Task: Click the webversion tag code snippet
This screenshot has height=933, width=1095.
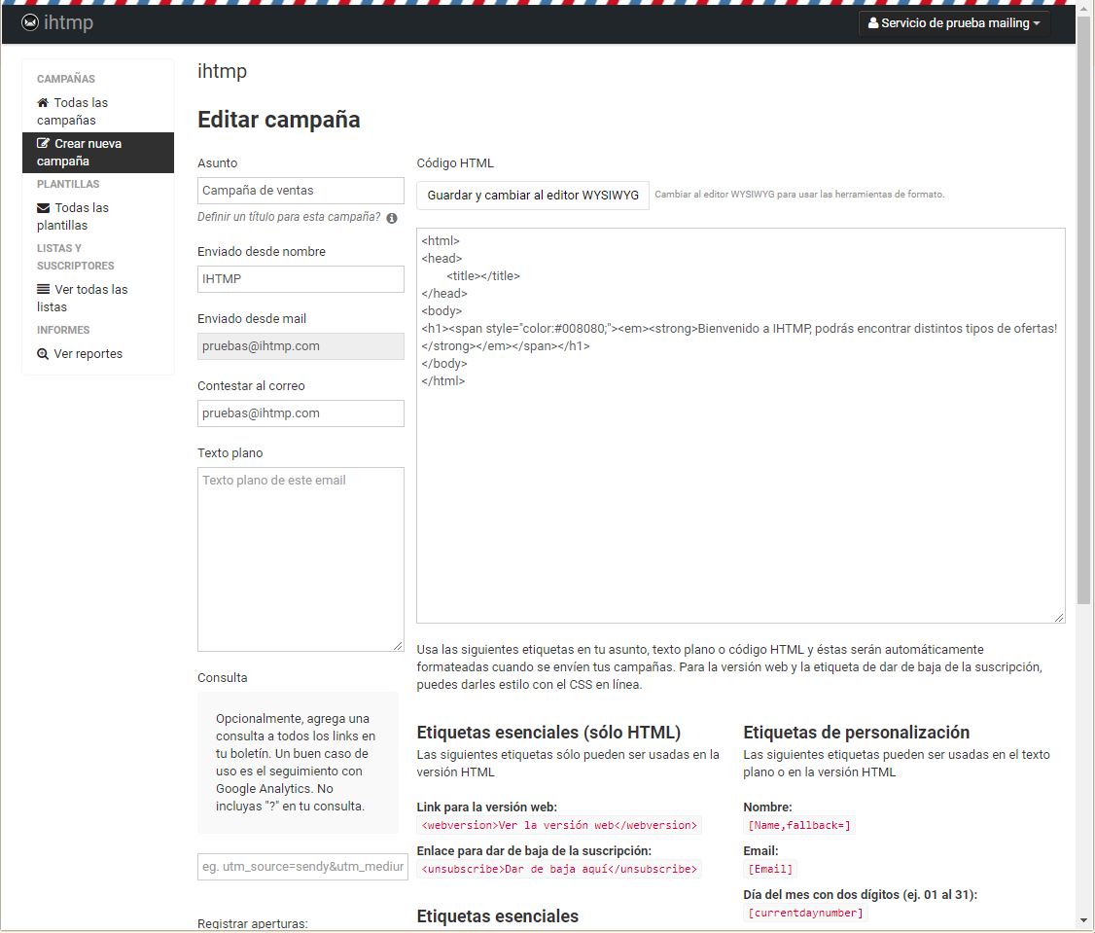Action: coord(559,825)
